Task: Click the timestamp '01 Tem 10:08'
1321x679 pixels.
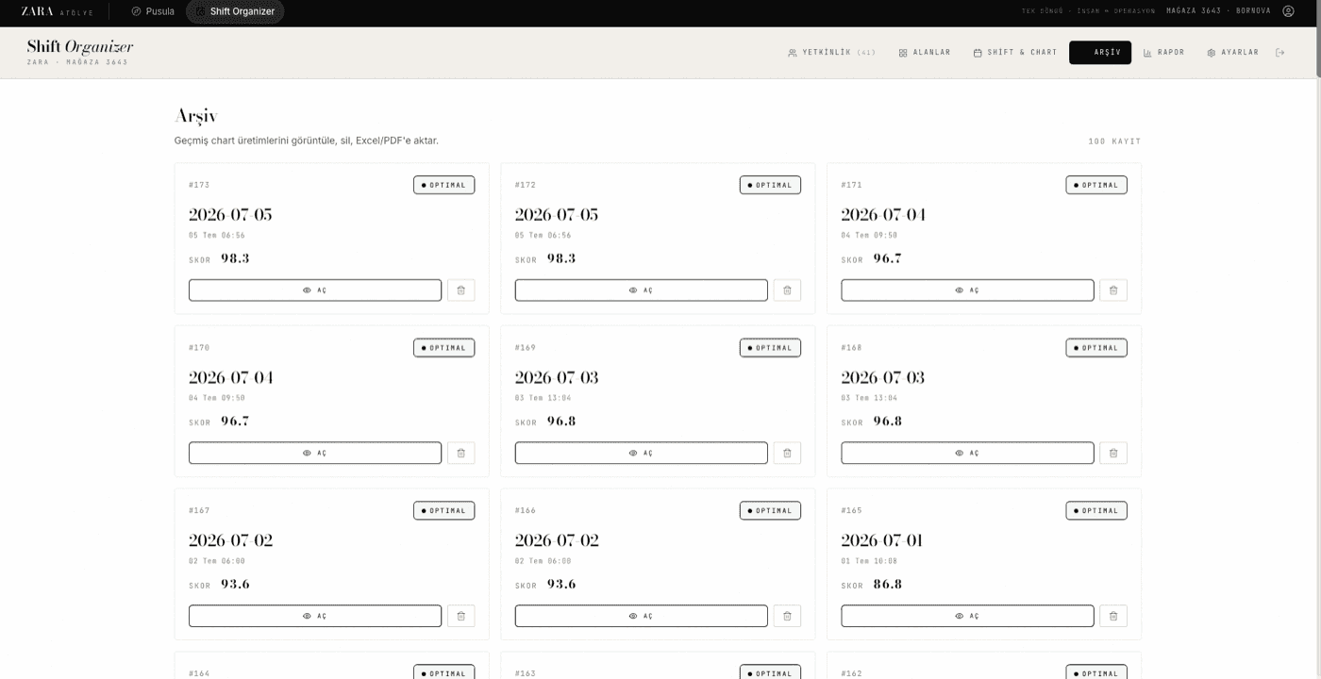Action: 869,561
